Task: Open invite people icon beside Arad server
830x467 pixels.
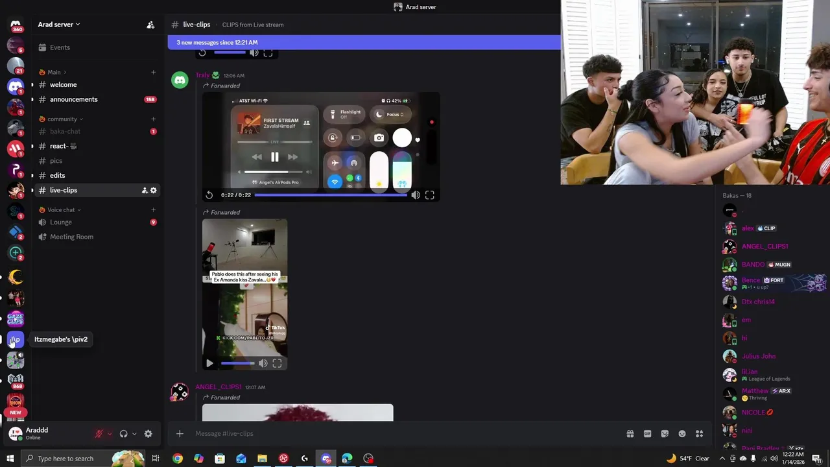Action: click(150, 25)
